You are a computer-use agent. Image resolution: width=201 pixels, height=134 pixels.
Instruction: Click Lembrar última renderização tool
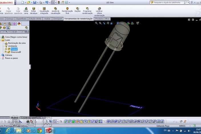(x=99, y=12)
